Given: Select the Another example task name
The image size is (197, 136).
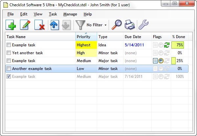Looking at the screenshot, I should tap(32, 69).
